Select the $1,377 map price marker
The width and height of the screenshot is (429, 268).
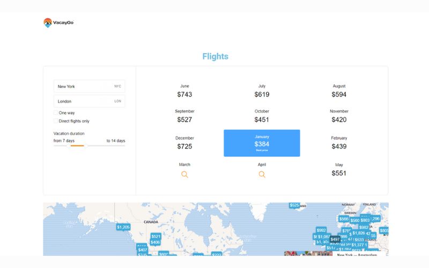coord(358,245)
